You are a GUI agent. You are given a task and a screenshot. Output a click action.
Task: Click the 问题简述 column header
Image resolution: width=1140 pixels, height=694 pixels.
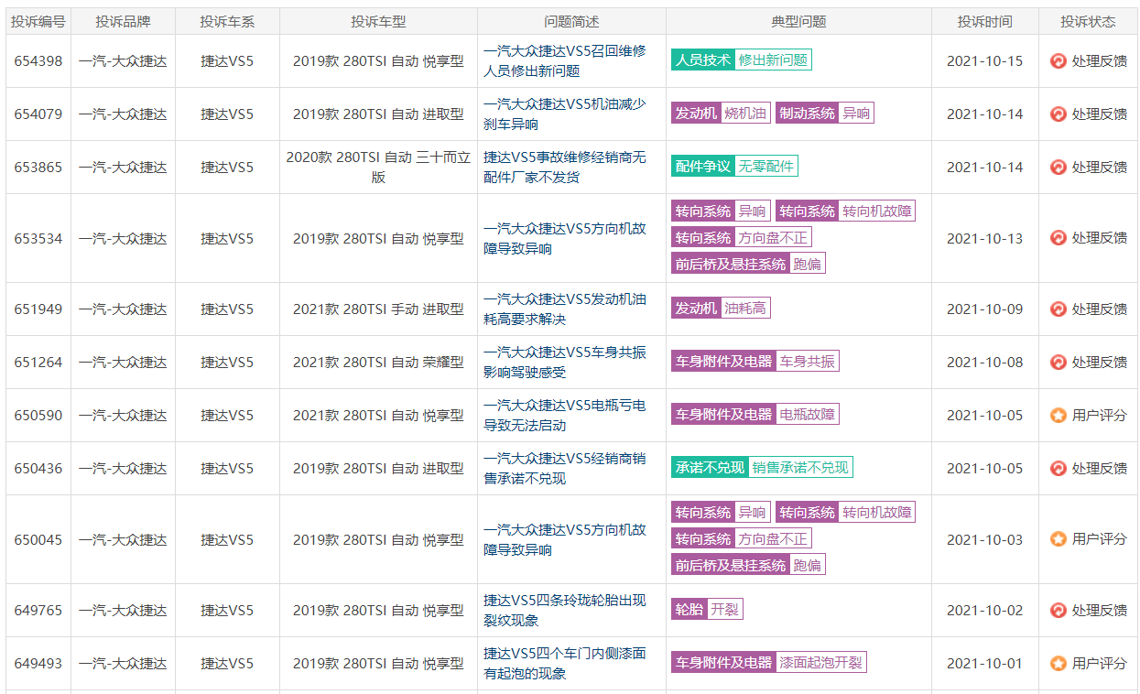tap(571, 22)
